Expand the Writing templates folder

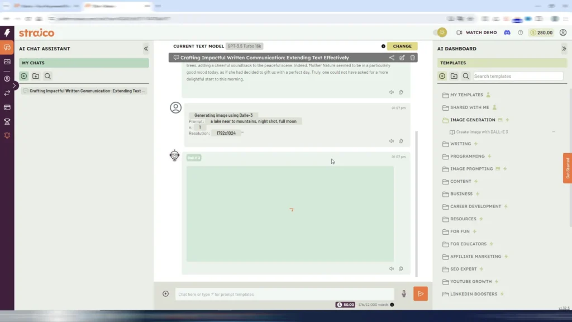[460, 144]
